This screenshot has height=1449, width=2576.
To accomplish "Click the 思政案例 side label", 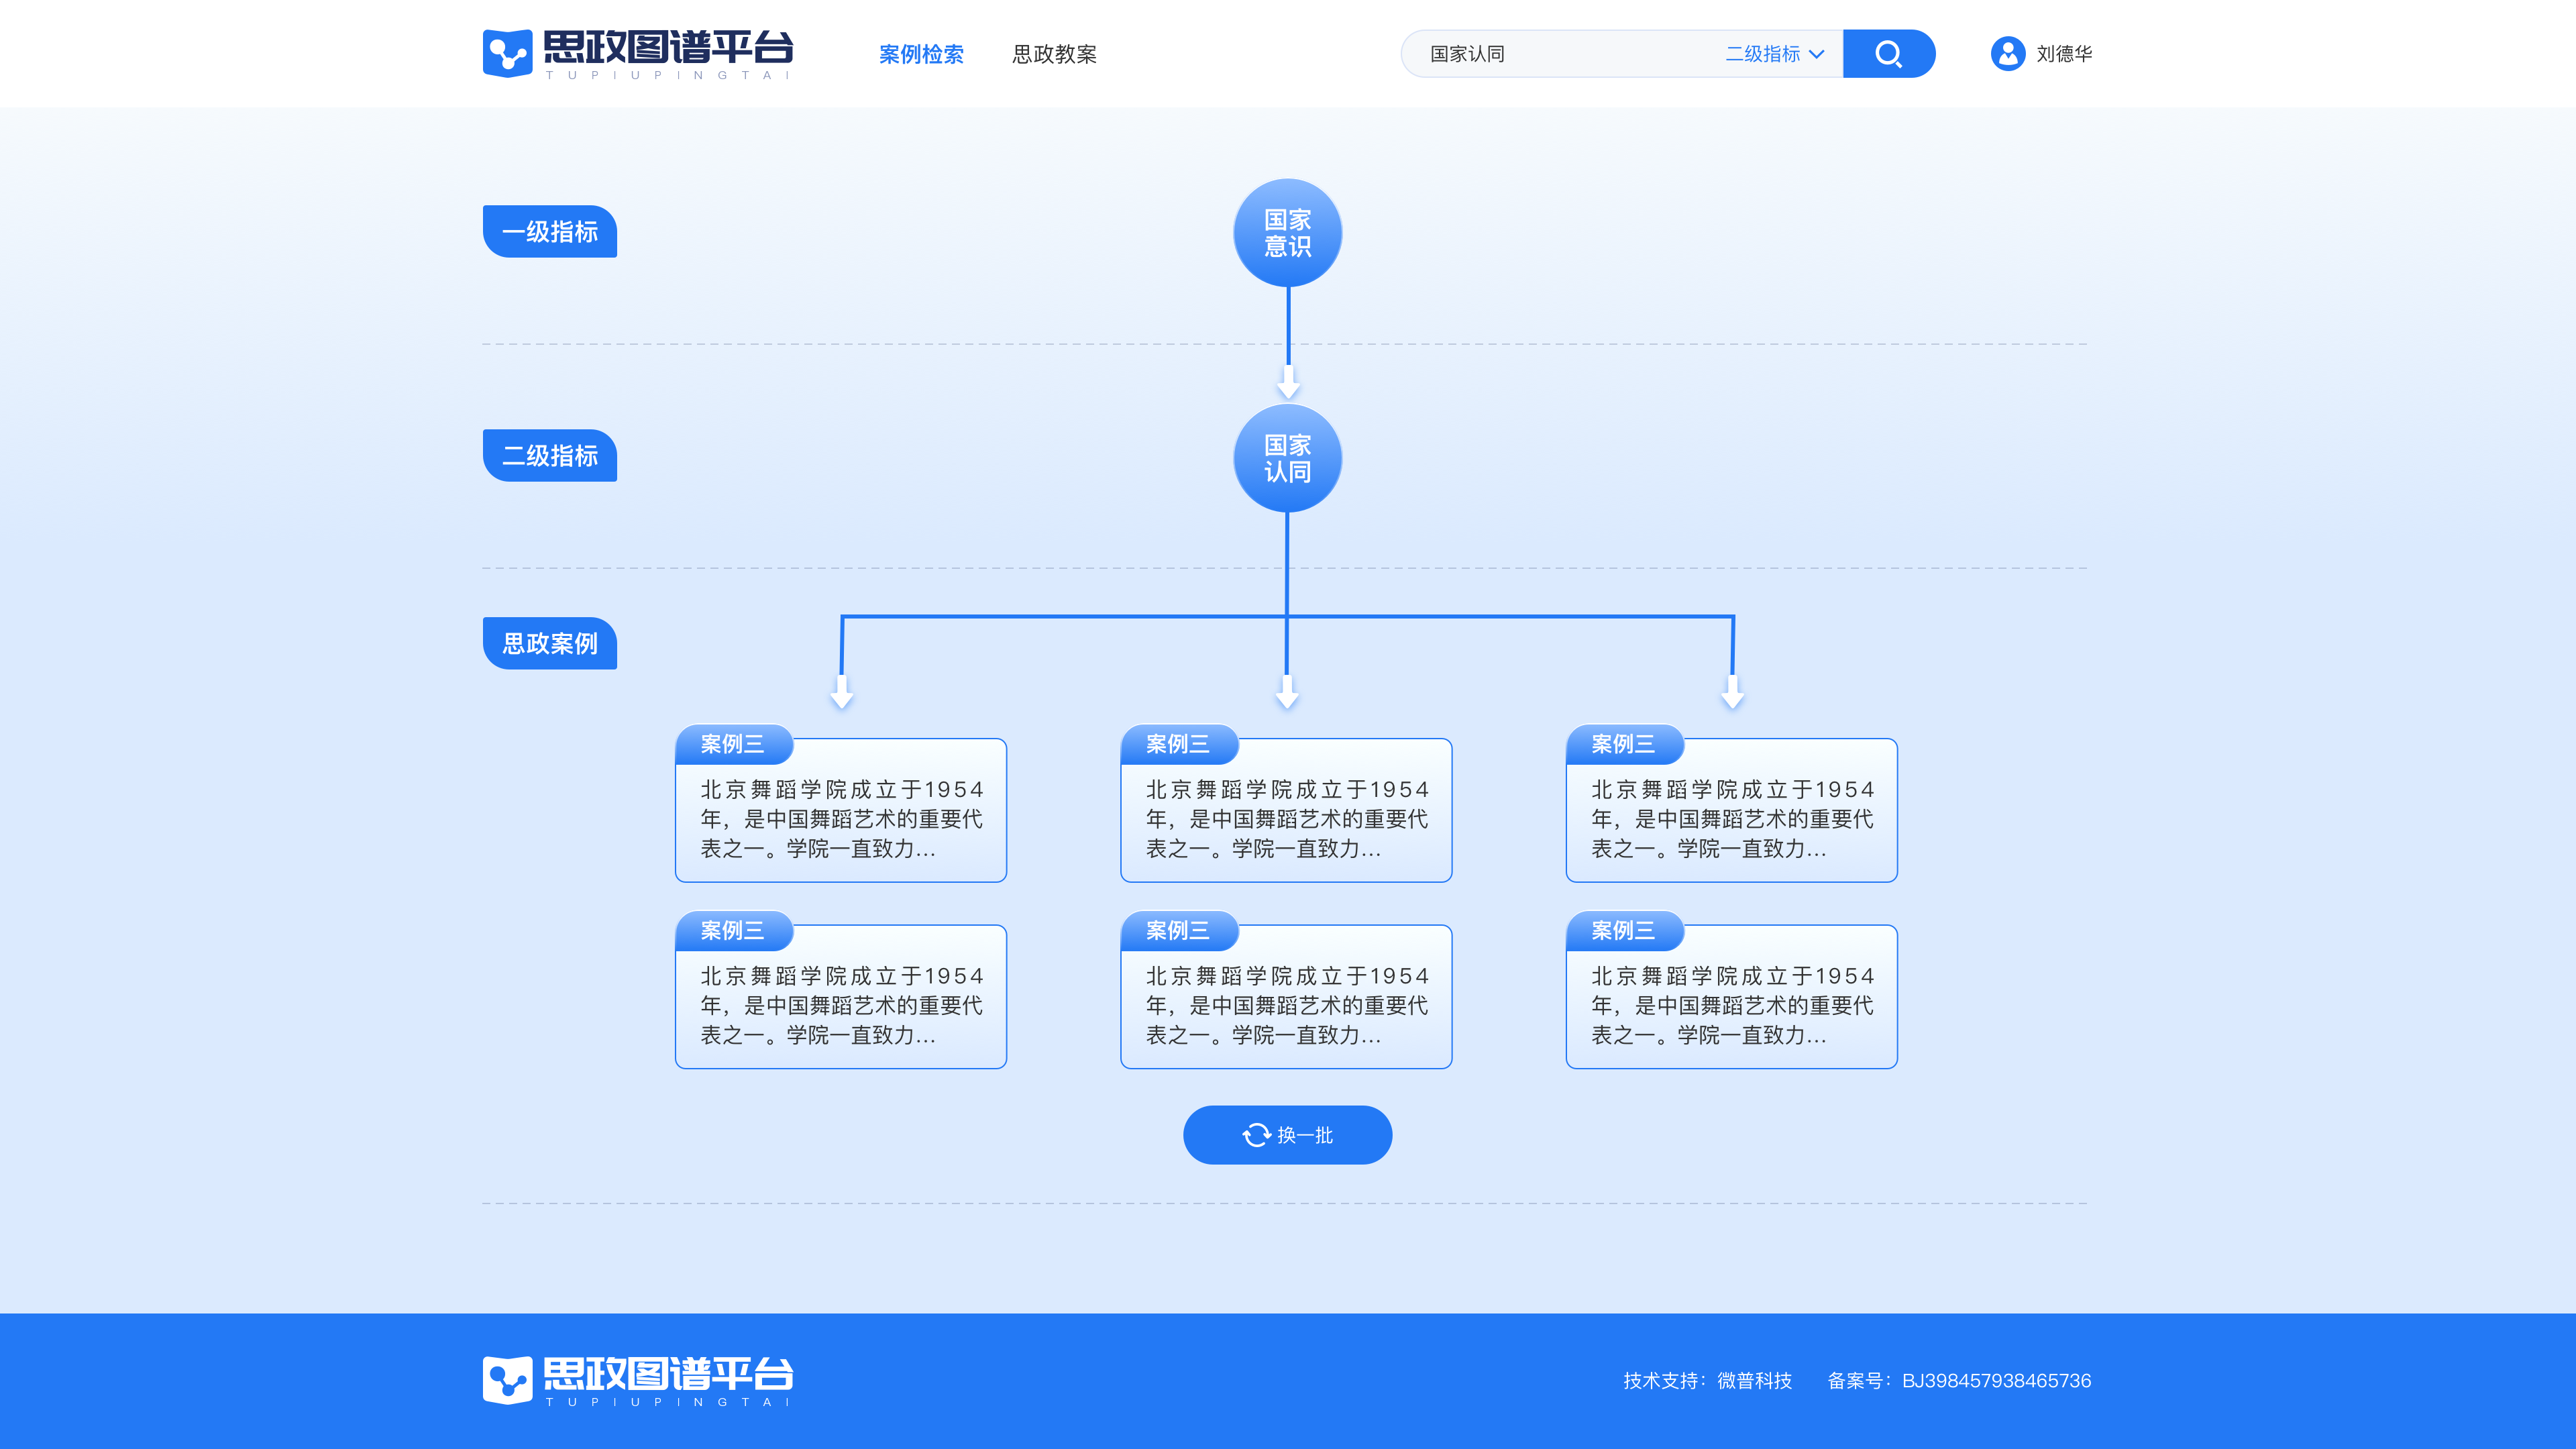I will click(549, 643).
